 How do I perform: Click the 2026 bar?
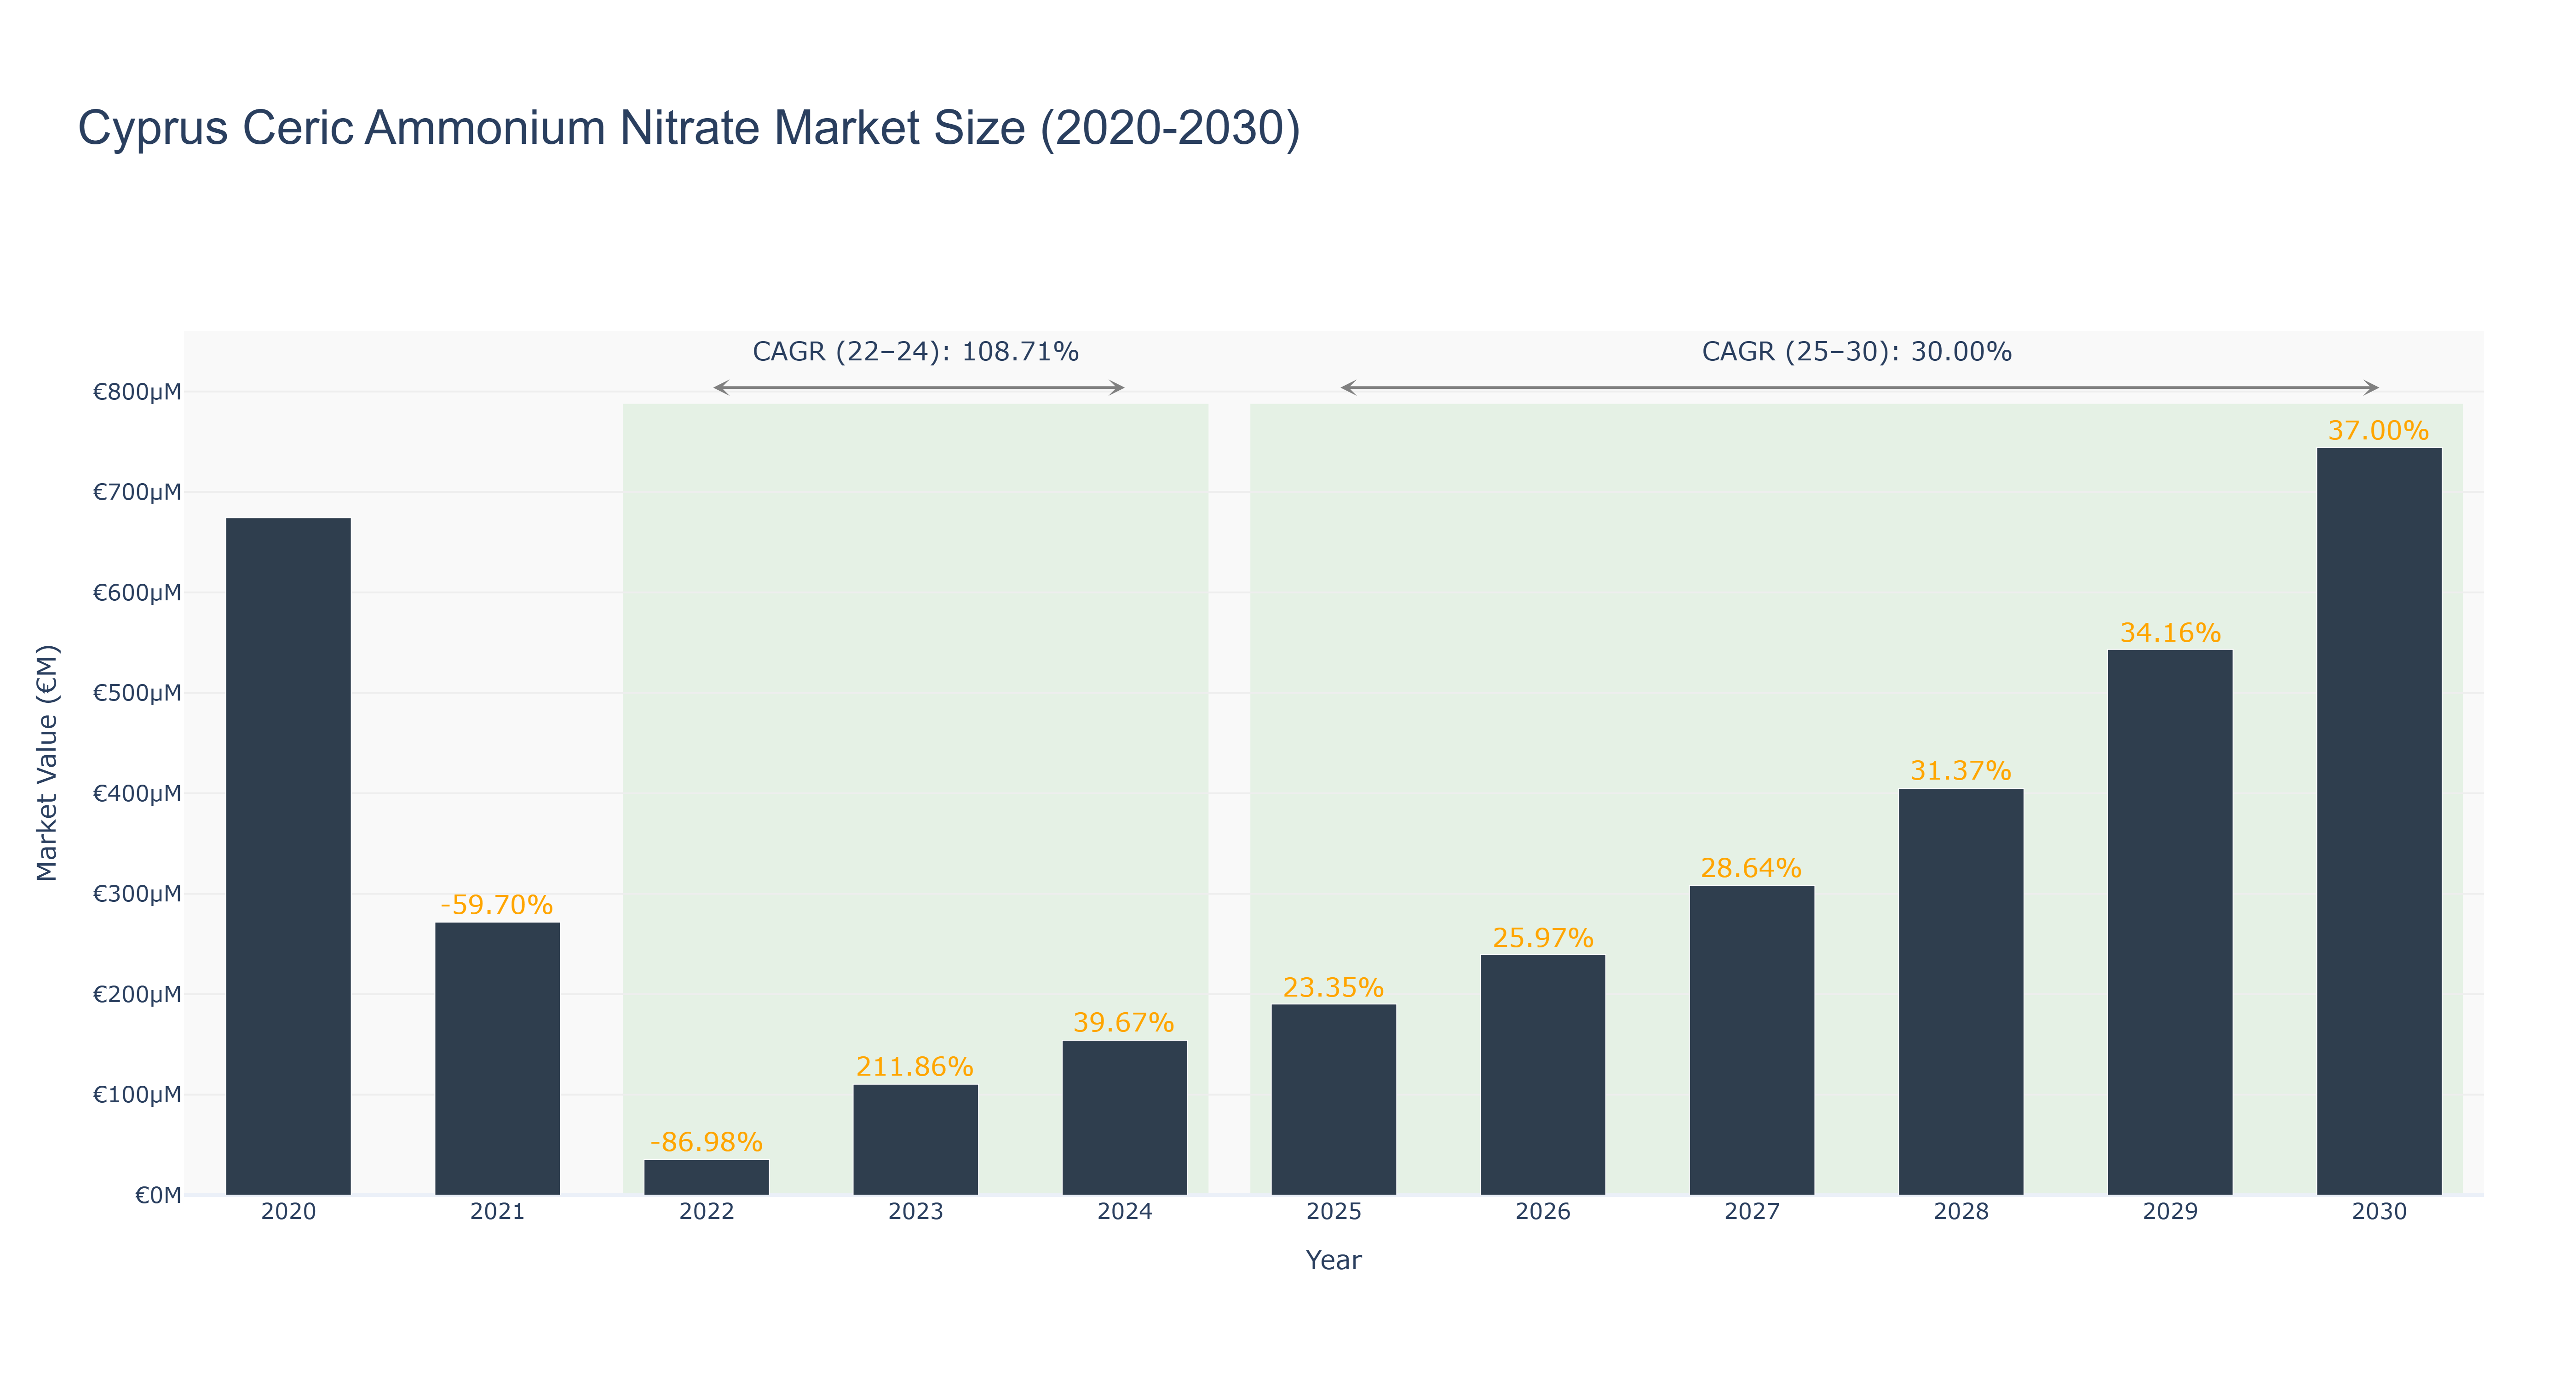click(x=1542, y=1075)
